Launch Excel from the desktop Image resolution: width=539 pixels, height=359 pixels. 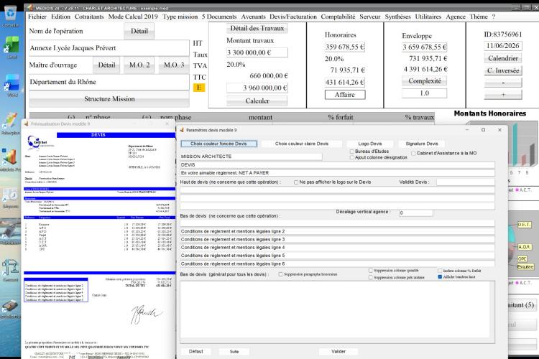pyautogui.click(x=11, y=47)
